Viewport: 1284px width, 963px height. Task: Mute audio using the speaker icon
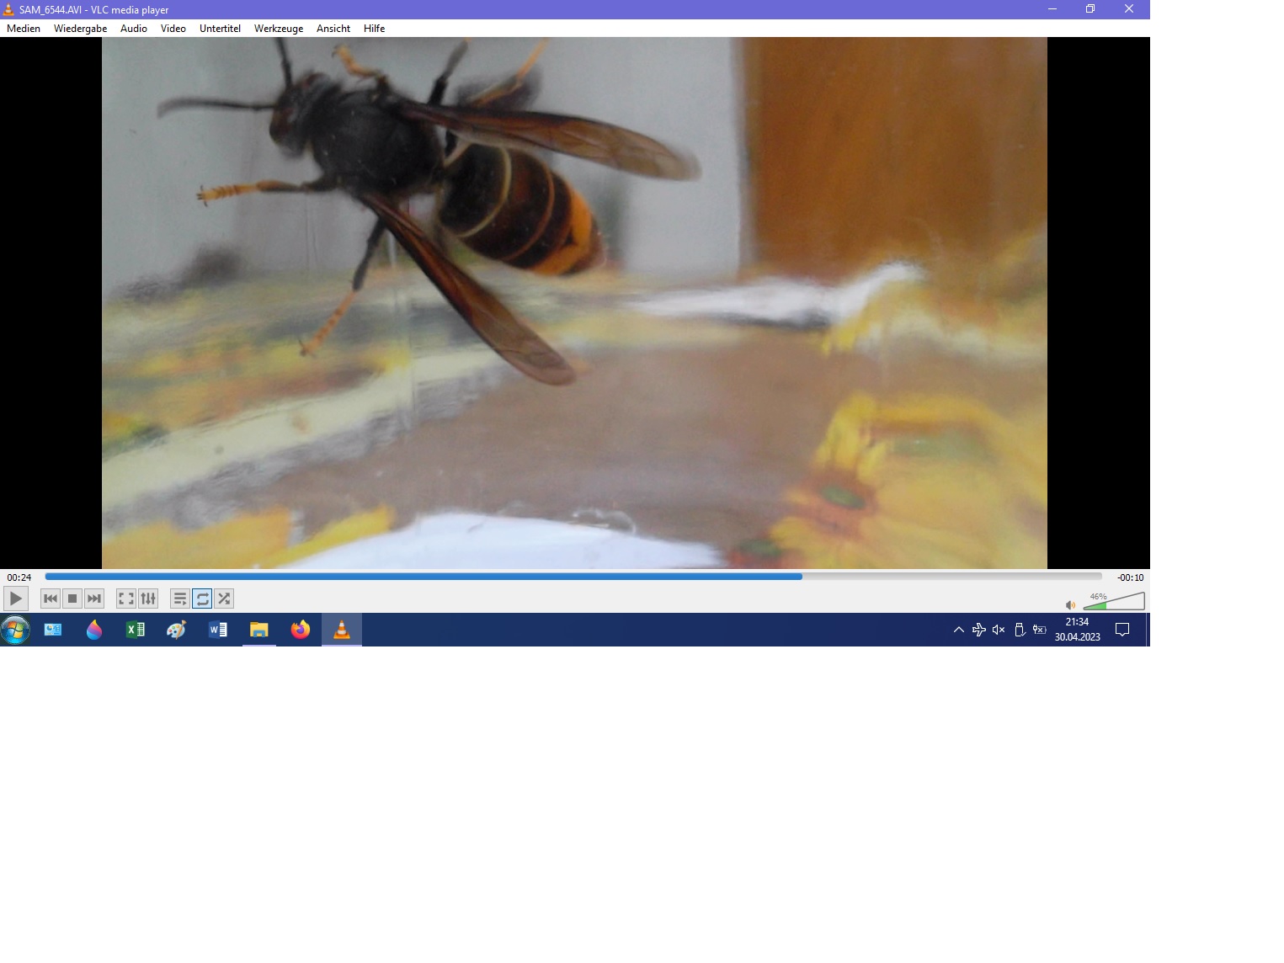point(1070,604)
